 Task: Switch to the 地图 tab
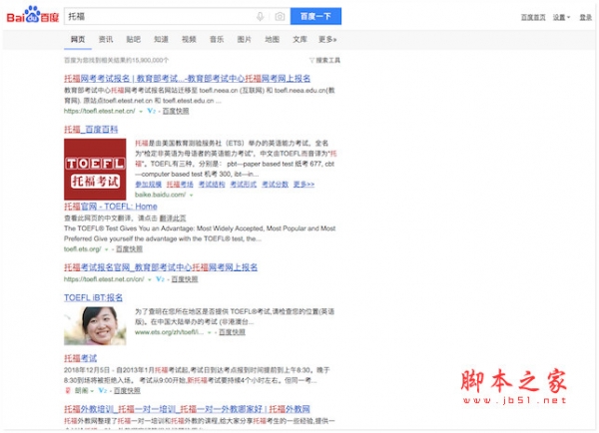click(x=272, y=39)
